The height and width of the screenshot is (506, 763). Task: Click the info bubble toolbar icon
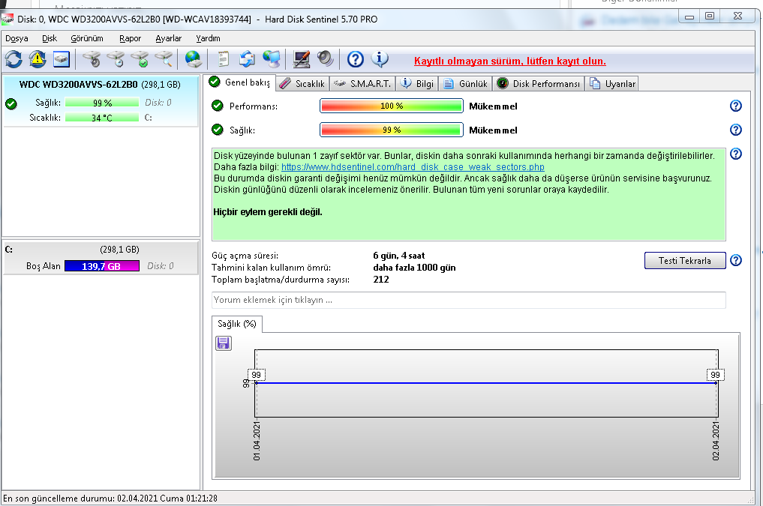click(x=380, y=60)
